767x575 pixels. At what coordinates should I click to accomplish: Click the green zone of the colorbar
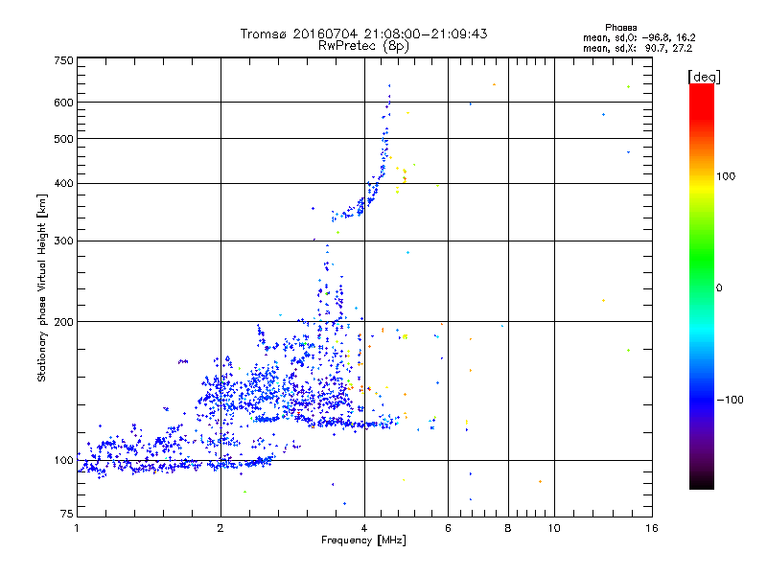coord(702,259)
